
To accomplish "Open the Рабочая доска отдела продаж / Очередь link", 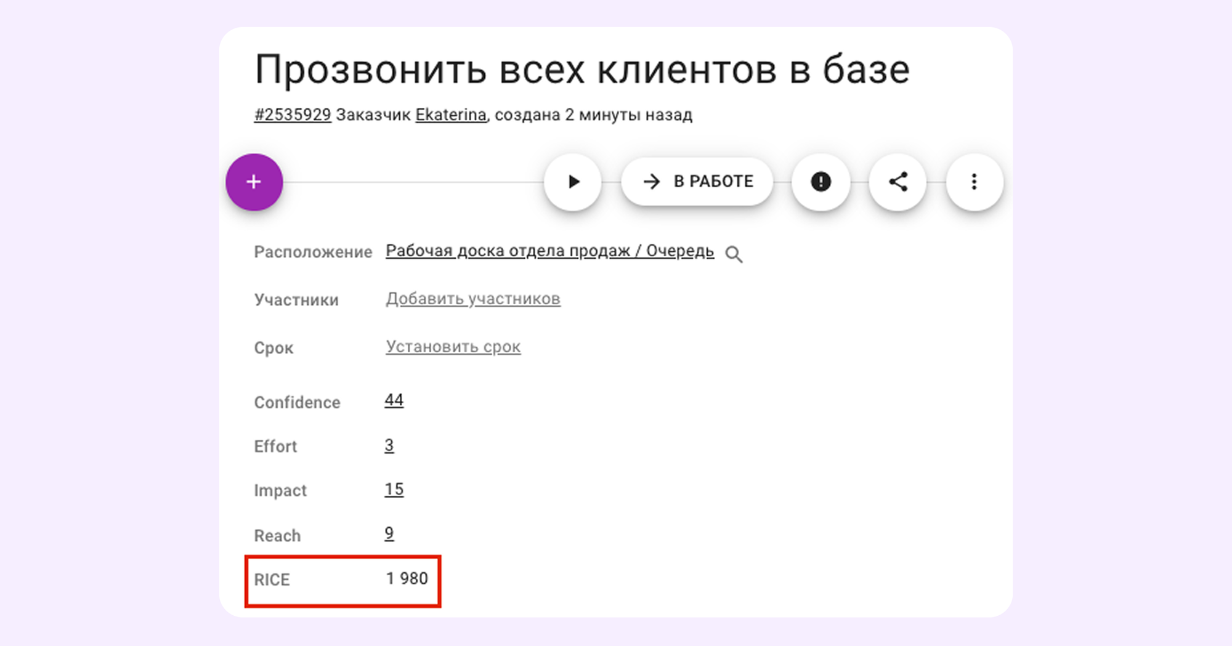I will (549, 251).
